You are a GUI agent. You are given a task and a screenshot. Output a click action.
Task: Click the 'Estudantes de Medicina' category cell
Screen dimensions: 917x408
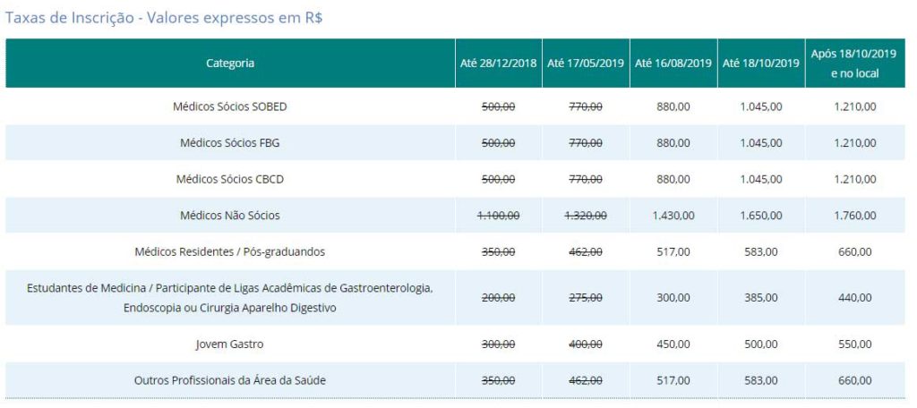pos(230,298)
